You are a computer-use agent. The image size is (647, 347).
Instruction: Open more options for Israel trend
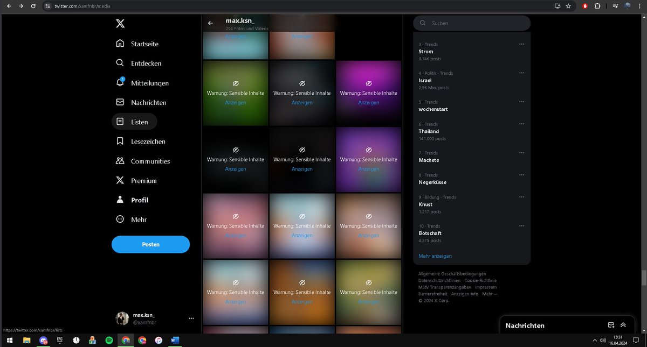521,73
